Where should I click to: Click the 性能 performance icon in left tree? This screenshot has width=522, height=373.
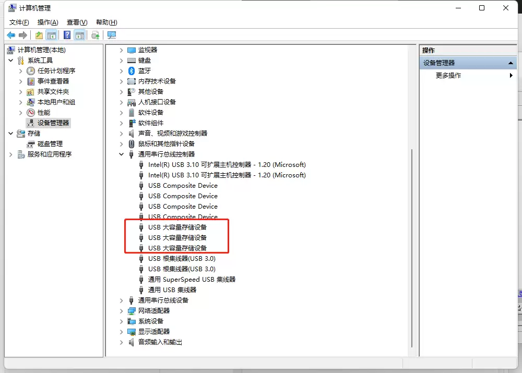pos(31,112)
